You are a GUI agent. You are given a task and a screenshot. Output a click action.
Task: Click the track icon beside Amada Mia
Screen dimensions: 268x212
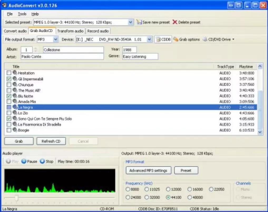[x=15, y=101]
